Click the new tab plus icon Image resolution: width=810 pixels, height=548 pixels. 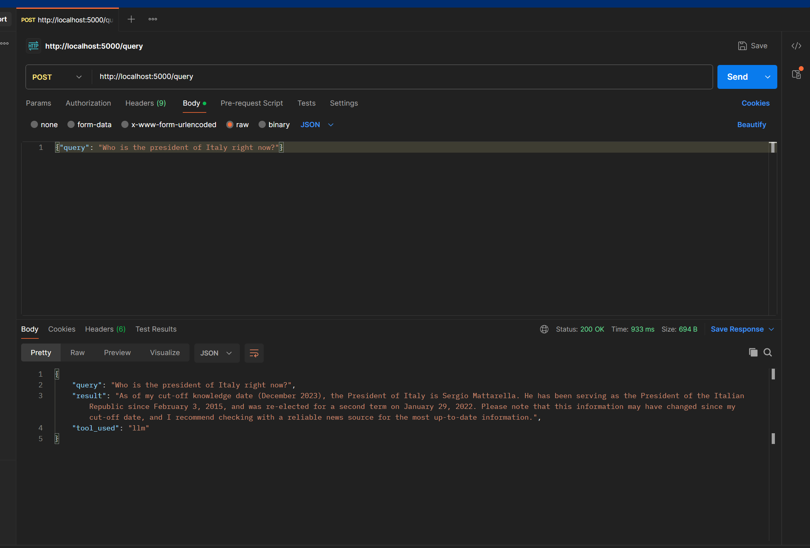pos(131,19)
